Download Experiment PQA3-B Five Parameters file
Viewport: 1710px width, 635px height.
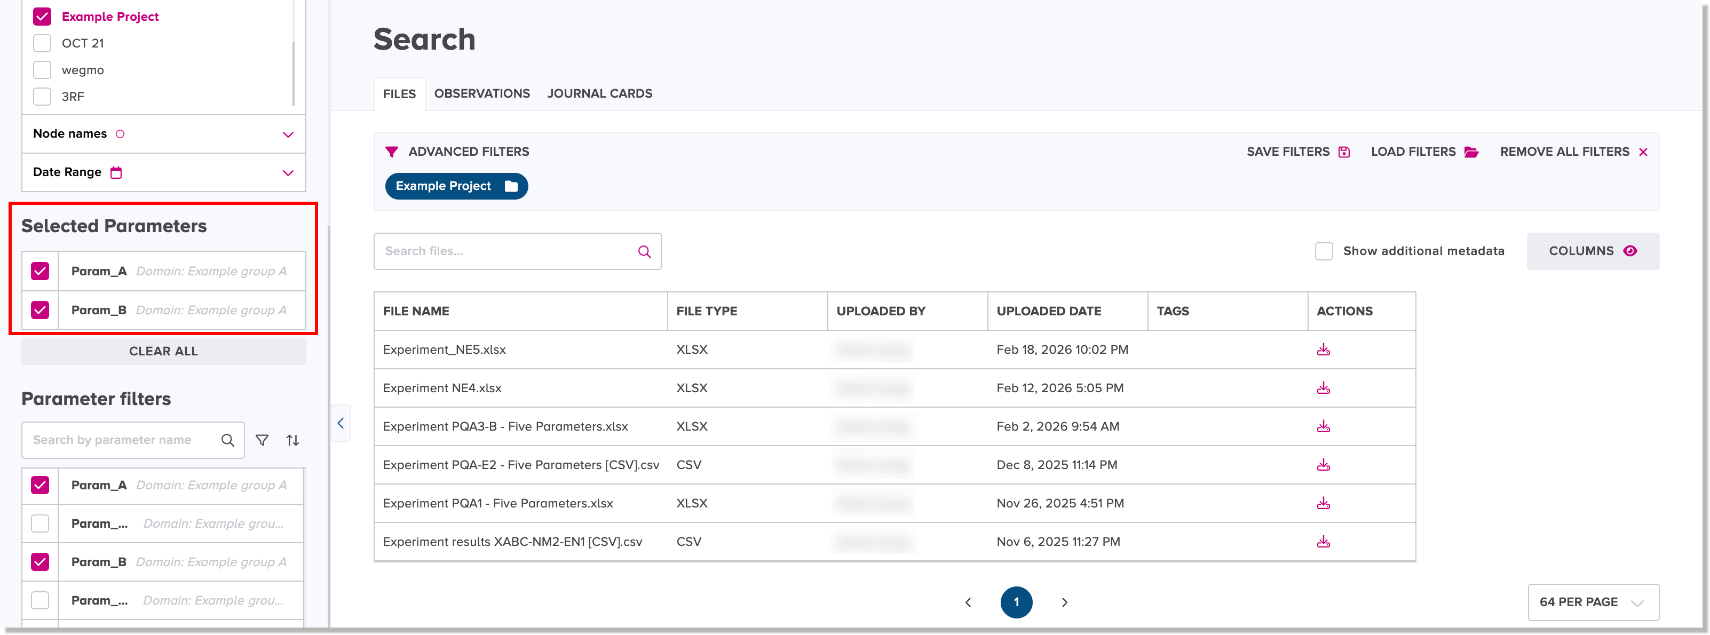(1323, 427)
